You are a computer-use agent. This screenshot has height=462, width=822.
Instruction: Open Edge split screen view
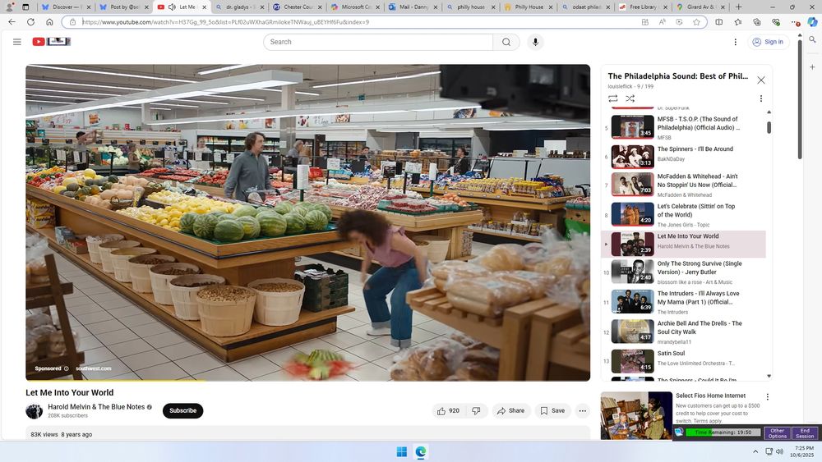pos(719,22)
